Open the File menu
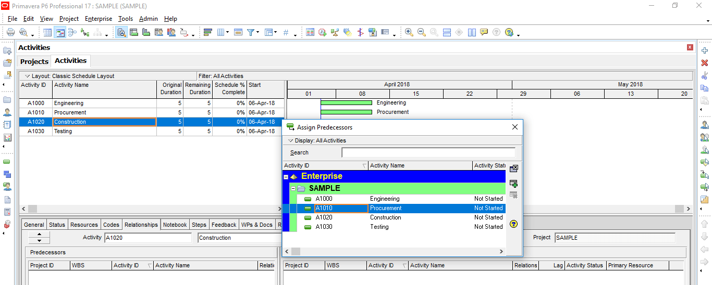The width and height of the screenshot is (712, 285). (13, 19)
